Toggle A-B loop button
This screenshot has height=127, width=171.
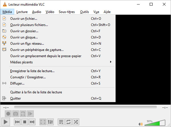(x=23, y=114)
